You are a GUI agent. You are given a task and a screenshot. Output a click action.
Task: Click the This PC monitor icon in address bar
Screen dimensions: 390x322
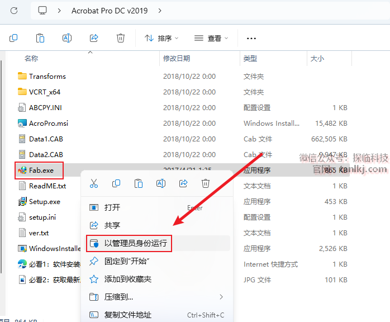pos(42,11)
